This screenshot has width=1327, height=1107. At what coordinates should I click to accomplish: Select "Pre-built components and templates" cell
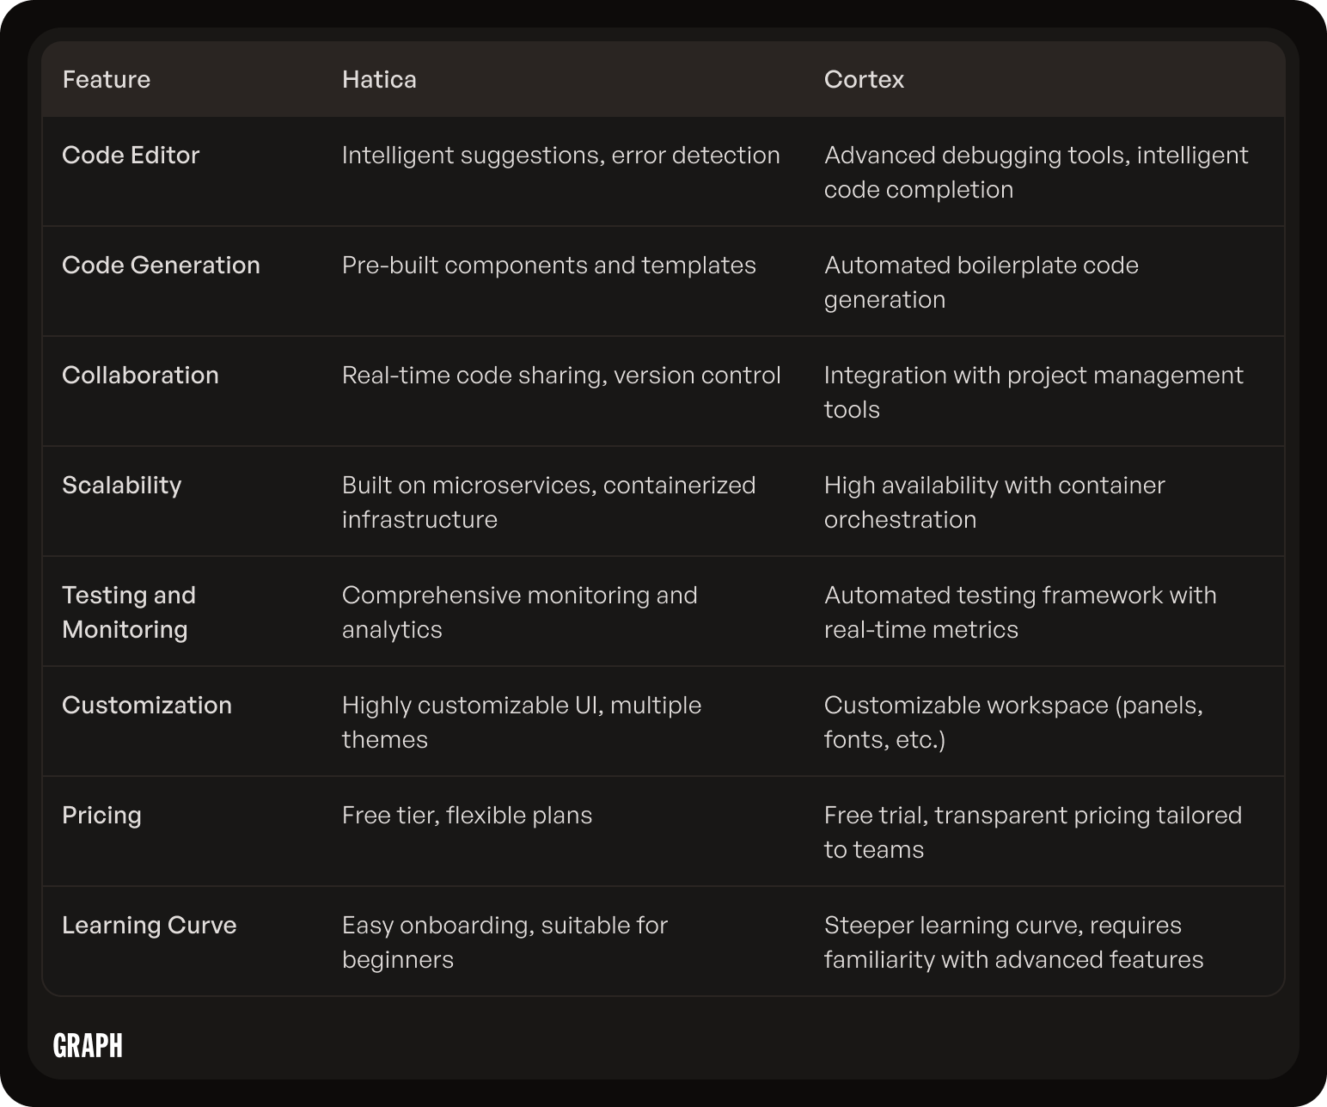(x=549, y=266)
